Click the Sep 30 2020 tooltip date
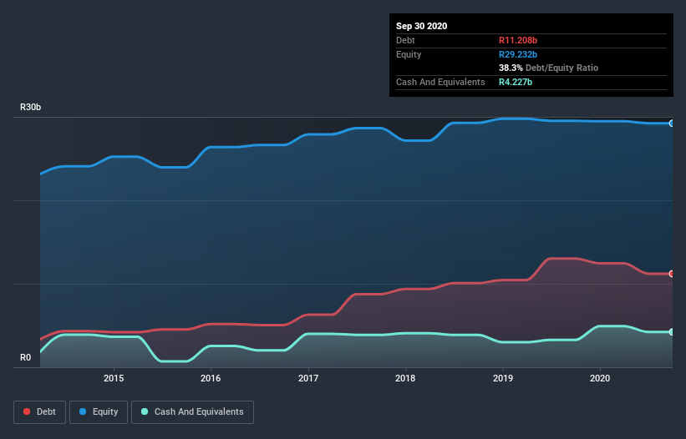The image size is (686, 439). click(x=422, y=26)
